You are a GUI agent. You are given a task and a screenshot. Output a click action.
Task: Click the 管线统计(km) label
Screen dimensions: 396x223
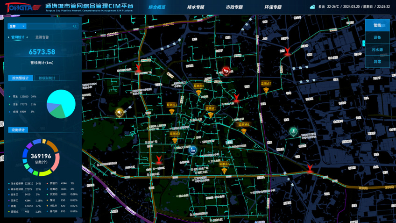pos(42,63)
